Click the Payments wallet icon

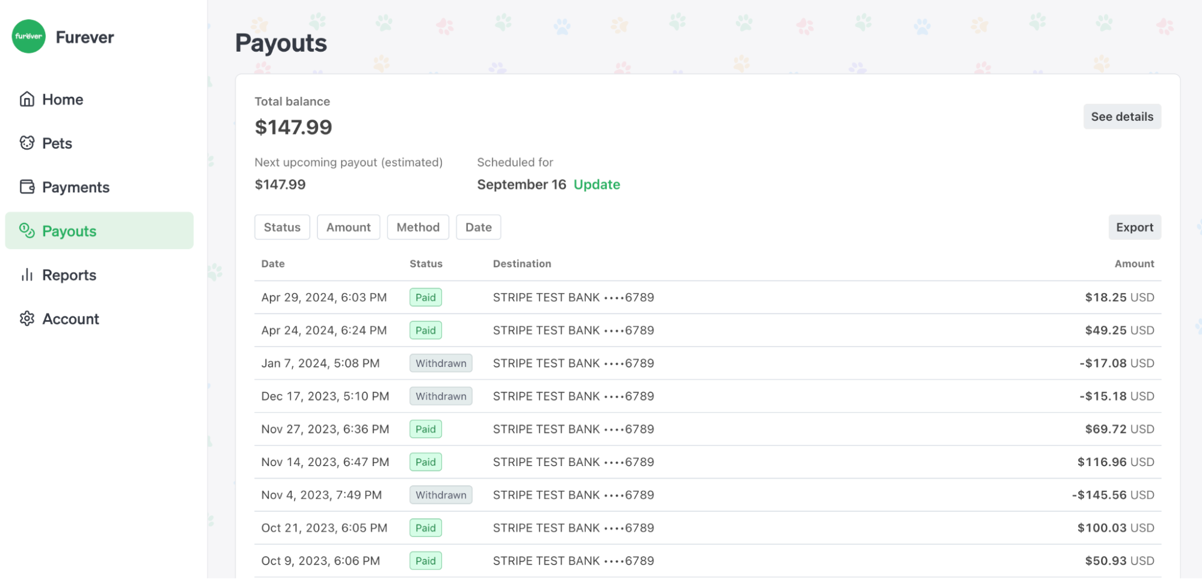pyautogui.click(x=27, y=187)
